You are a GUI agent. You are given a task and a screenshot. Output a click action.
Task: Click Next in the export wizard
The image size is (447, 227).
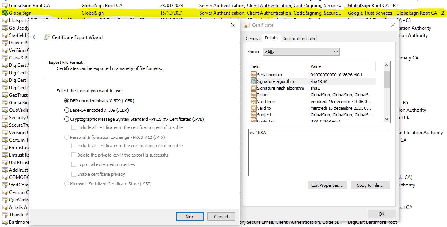(190, 217)
